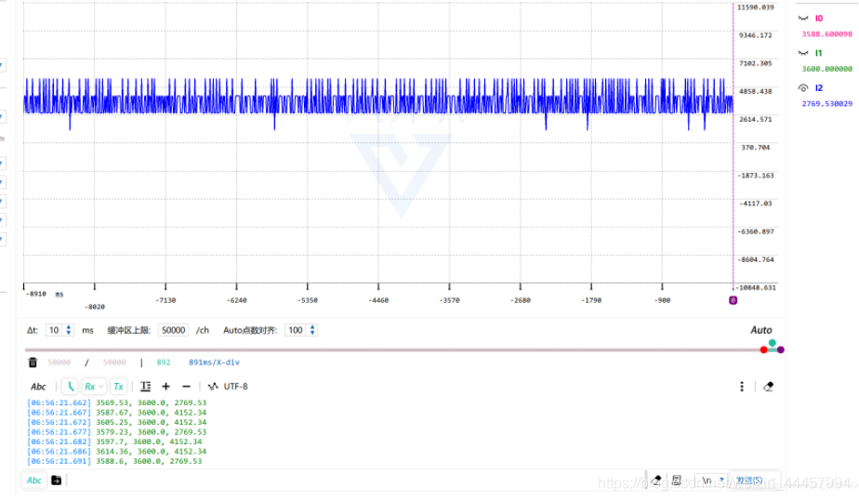Select the UTF-8 encoding option
Image resolution: width=859 pixels, height=500 pixels.
(235, 387)
